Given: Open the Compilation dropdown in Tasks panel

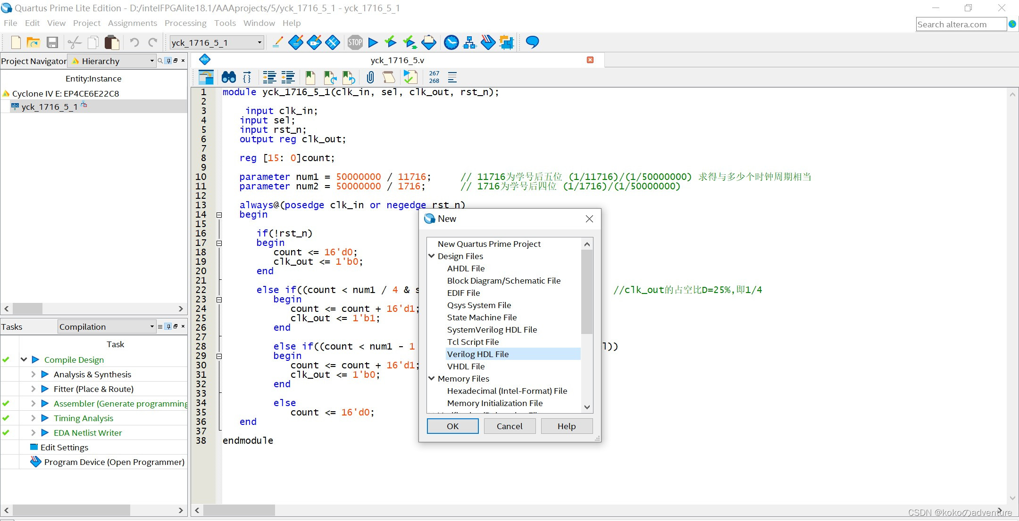Looking at the screenshot, I should pos(107,326).
